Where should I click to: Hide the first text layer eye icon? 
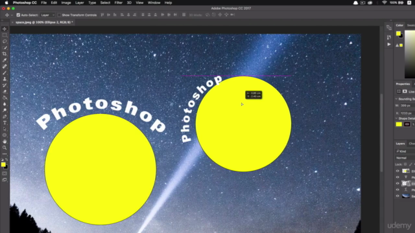397,177
